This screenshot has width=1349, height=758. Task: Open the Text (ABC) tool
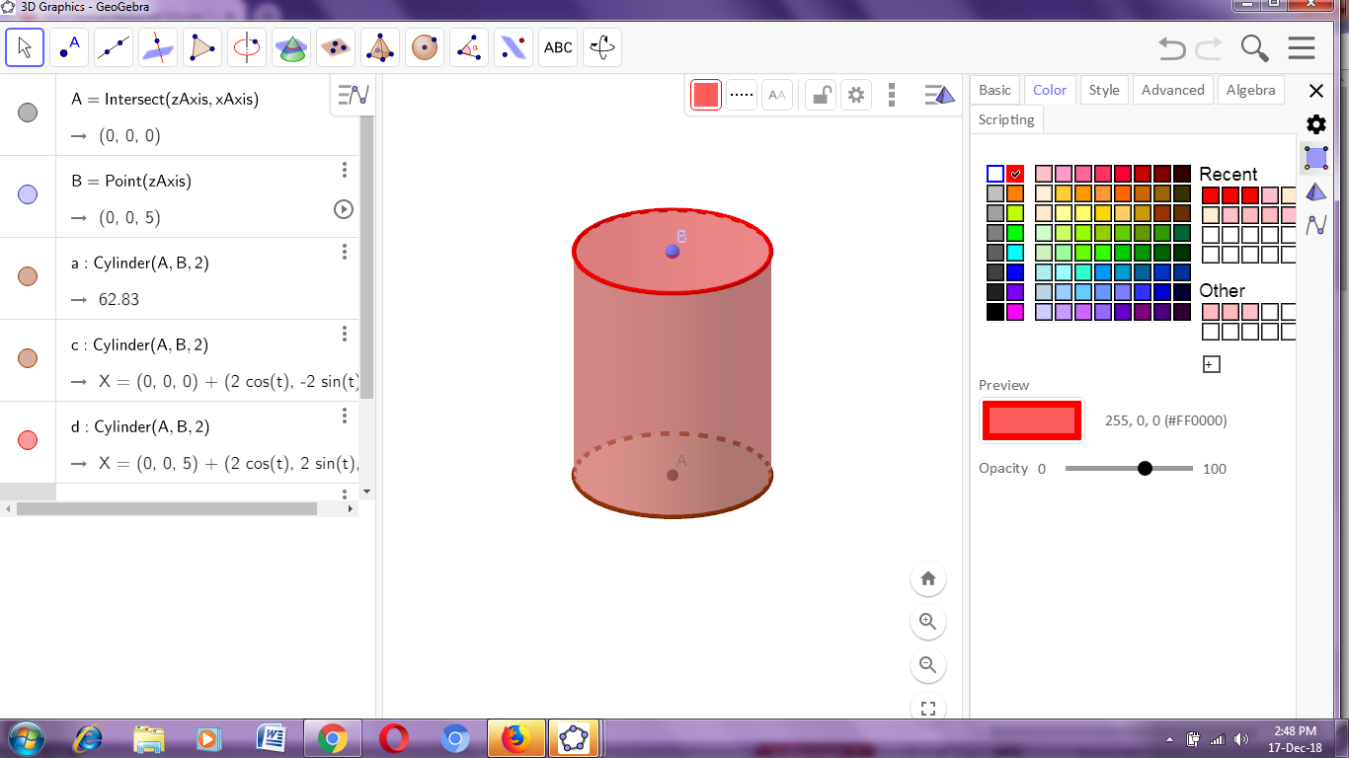pyautogui.click(x=557, y=46)
